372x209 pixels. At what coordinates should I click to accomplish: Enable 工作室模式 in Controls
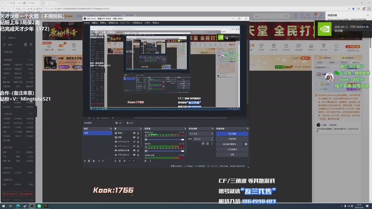click(x=232, y=150)
